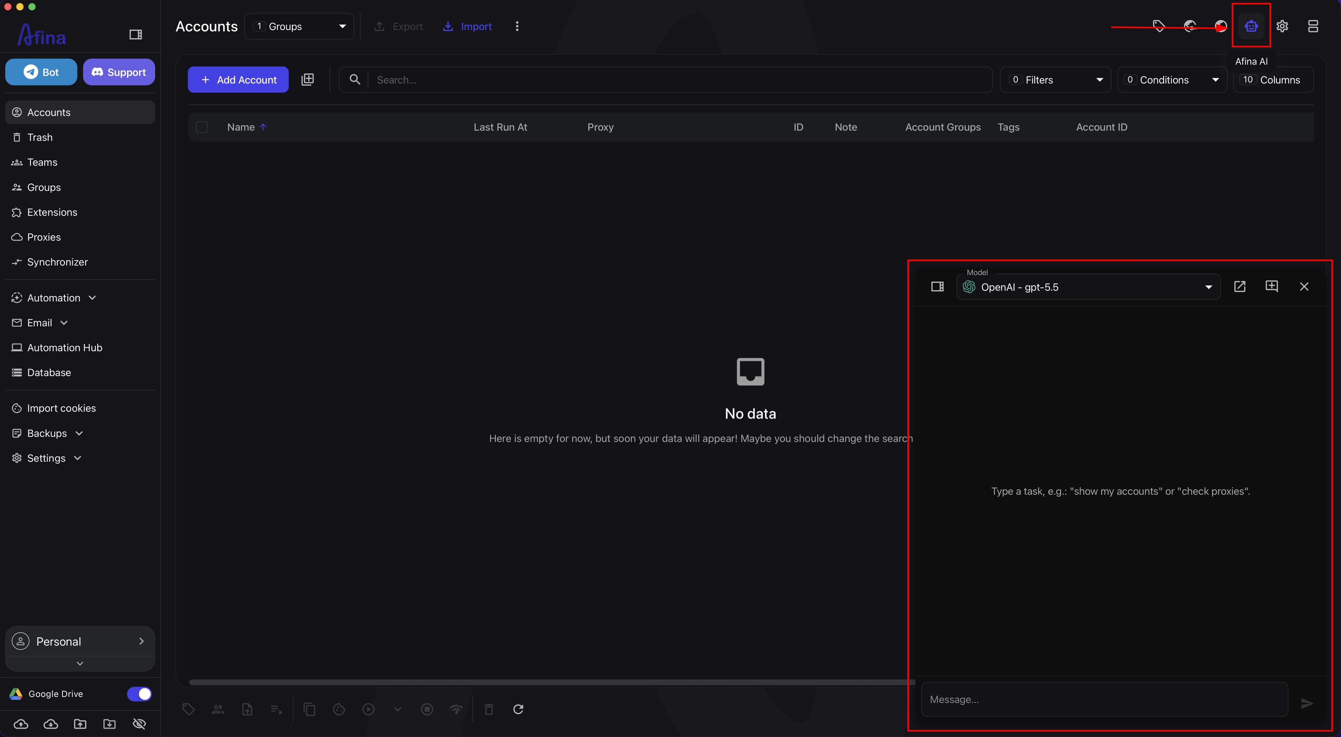Click the search magnifier icon
The image size is (1341, 737).
354,80
